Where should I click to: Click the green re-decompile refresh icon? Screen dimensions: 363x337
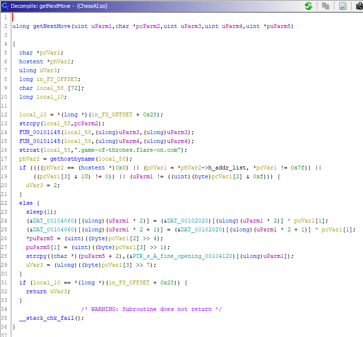pyautogui.click(x=308, y=6)
